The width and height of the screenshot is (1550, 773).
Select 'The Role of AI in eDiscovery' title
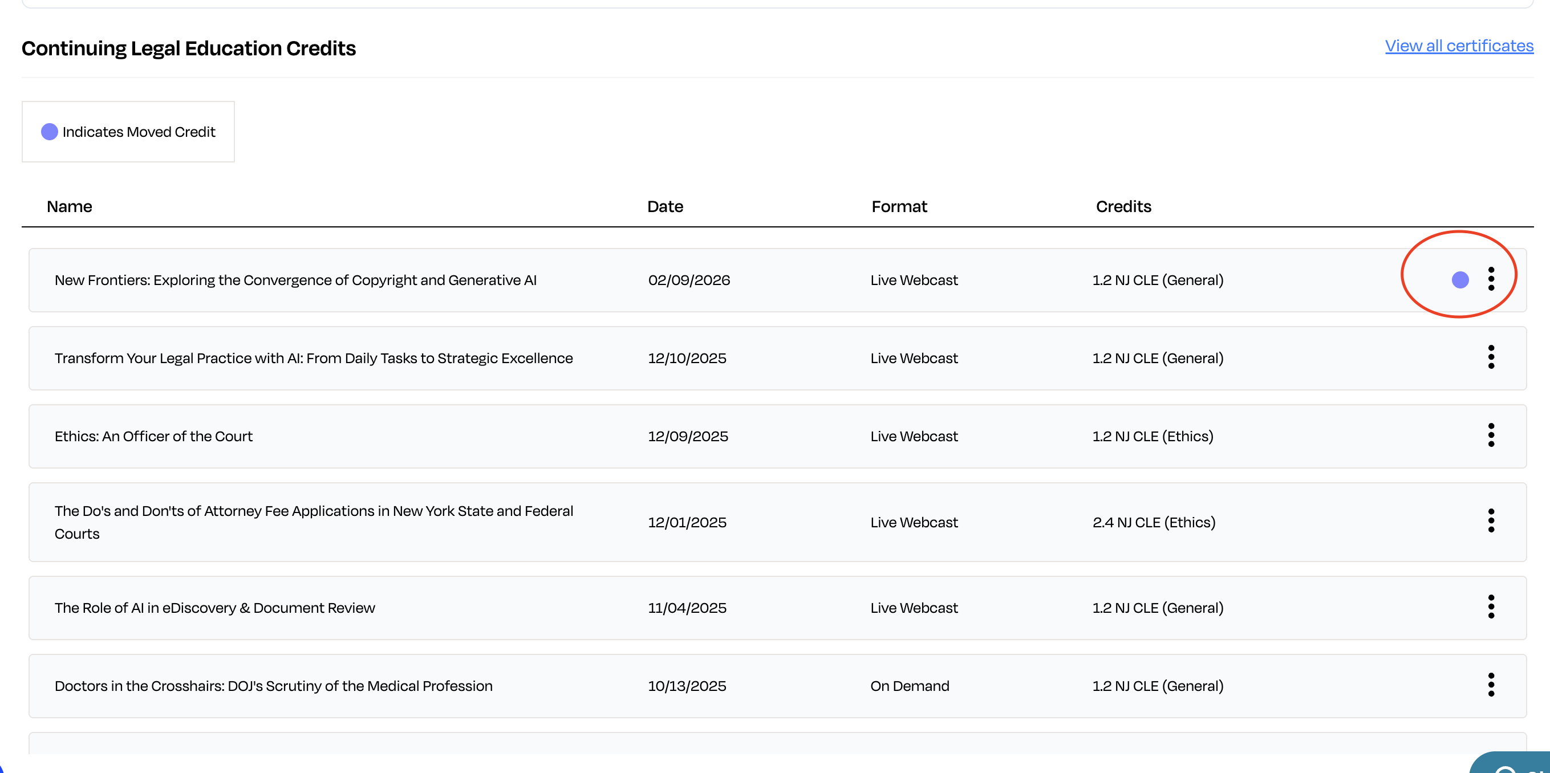pos(215,608)
